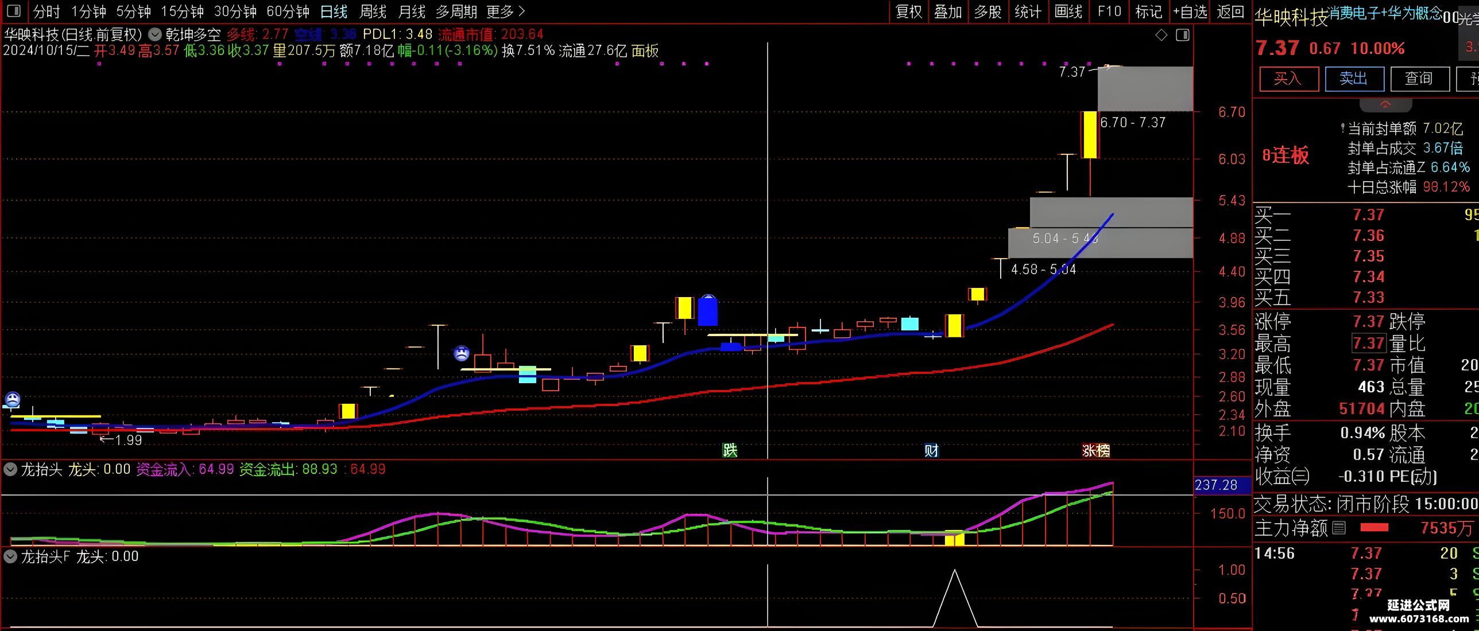
Task: Click the 买入 buy button
Action: (x=1288, y=79)
